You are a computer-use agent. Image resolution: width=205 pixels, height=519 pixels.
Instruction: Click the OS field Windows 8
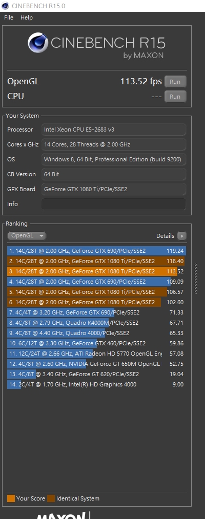tap(114, 159)
